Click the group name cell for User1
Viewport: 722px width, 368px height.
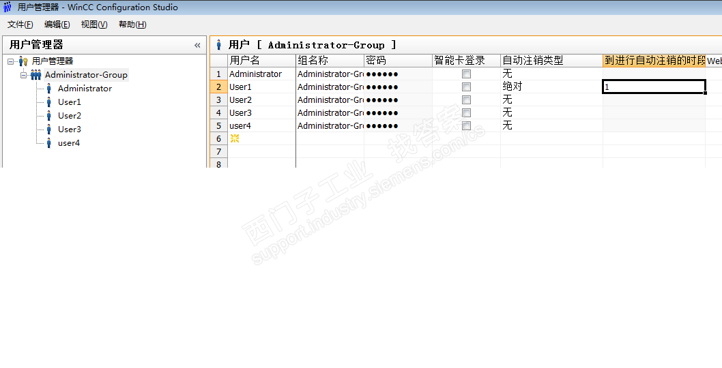click(330, 87)
